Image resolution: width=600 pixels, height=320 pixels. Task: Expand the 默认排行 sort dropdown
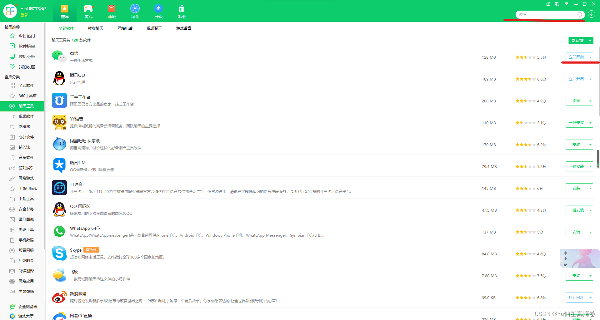coord(581,41)
